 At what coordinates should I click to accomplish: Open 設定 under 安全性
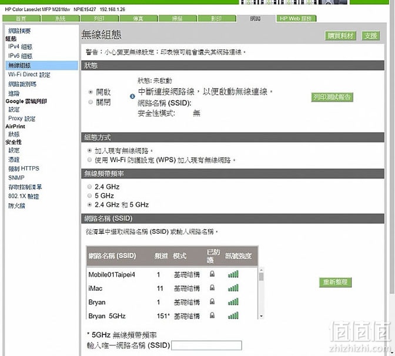[x=14, y=150]
